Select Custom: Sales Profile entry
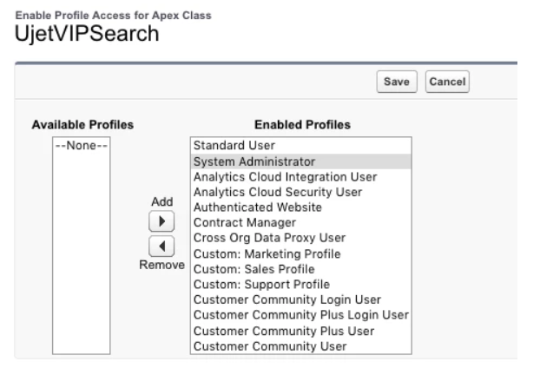 click(x=254, y=269)
